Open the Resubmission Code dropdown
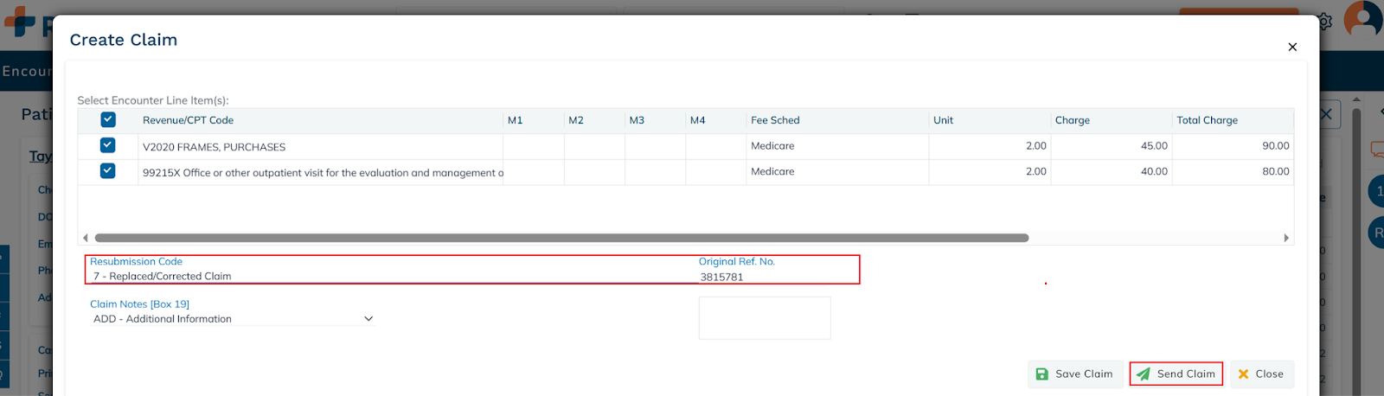 389,277
